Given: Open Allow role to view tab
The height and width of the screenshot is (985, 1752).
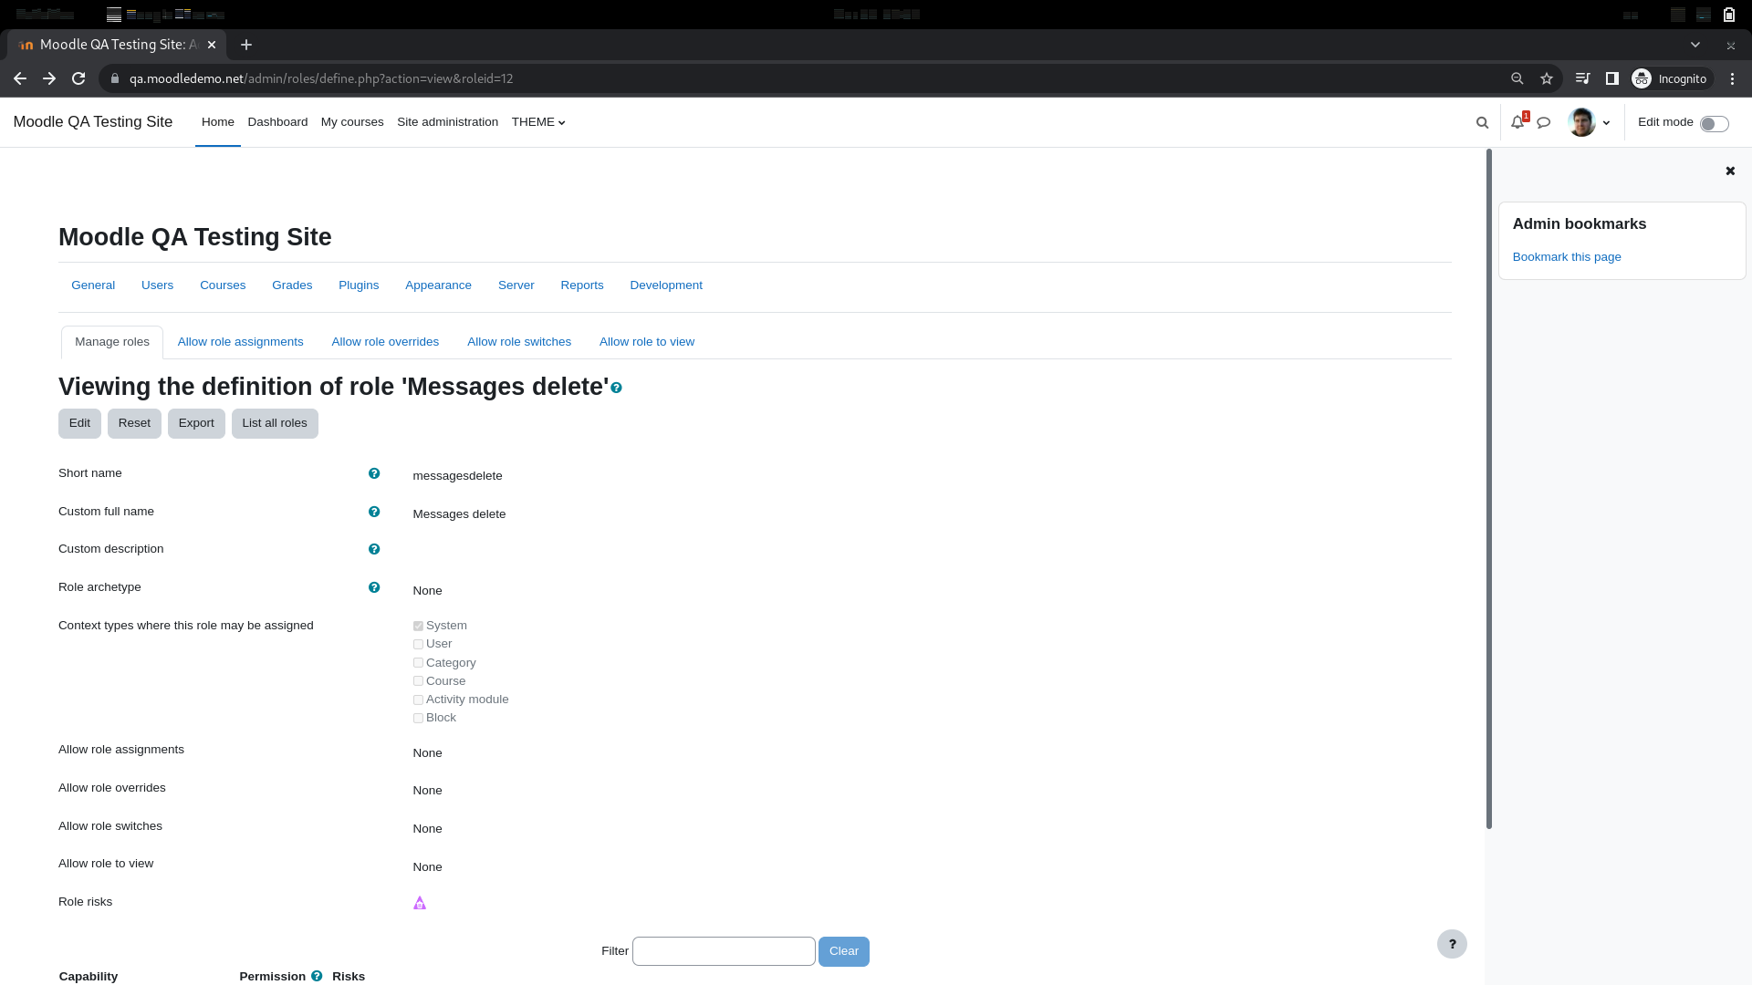Looking at the screenshot, I should click(647, 342).
